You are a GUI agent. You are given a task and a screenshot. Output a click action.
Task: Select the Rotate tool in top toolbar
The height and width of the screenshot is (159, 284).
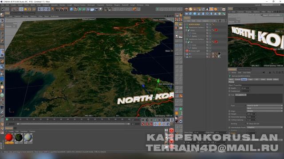tap(30, 9)
